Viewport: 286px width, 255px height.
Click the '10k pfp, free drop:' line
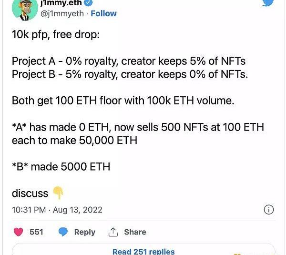56,35
